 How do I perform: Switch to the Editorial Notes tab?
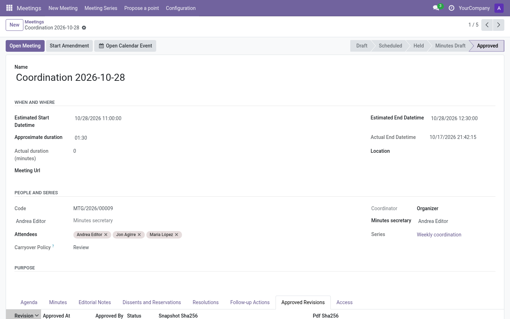point(95,302)
